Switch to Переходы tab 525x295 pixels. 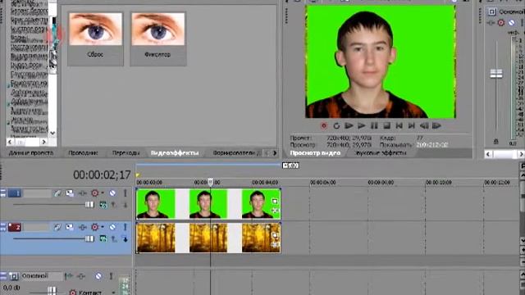coord(126,153)
